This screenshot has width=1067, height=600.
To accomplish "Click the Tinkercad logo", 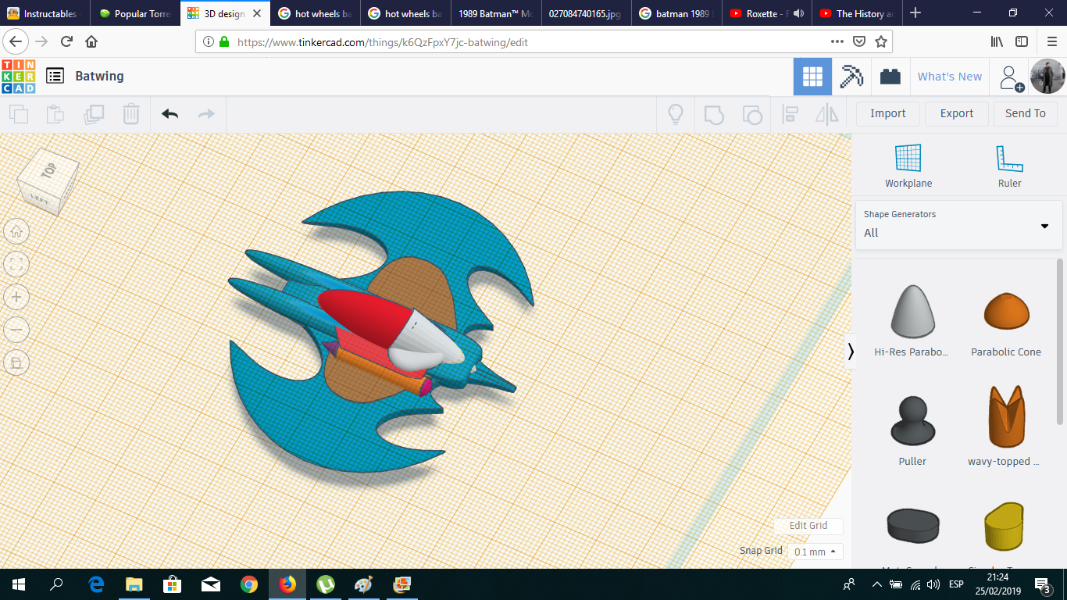I will click(19, 77).
